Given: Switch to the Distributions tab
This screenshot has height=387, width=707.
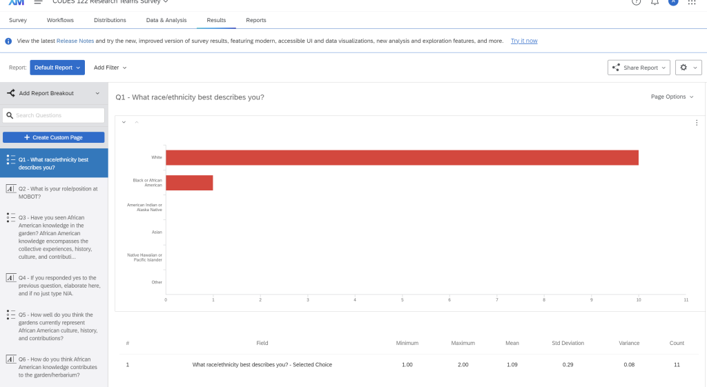Looking at the screenshot, I should (x=110, y=20).
